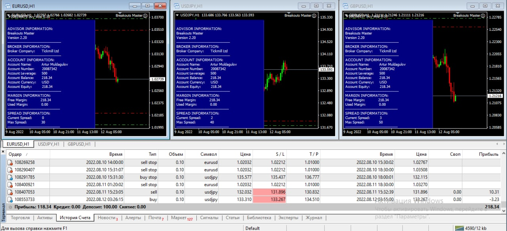
Task: Click the Breakouts Master smiley in EURUSD chart
Action: (x=145, y=15)
